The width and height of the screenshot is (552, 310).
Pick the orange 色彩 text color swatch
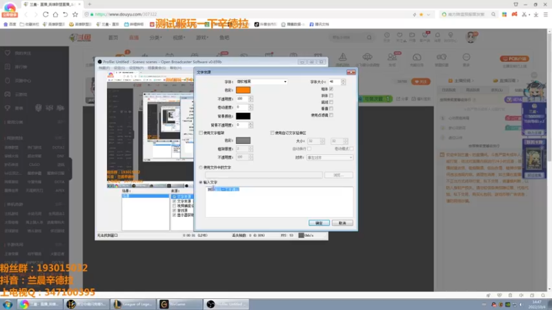point(244,90)
